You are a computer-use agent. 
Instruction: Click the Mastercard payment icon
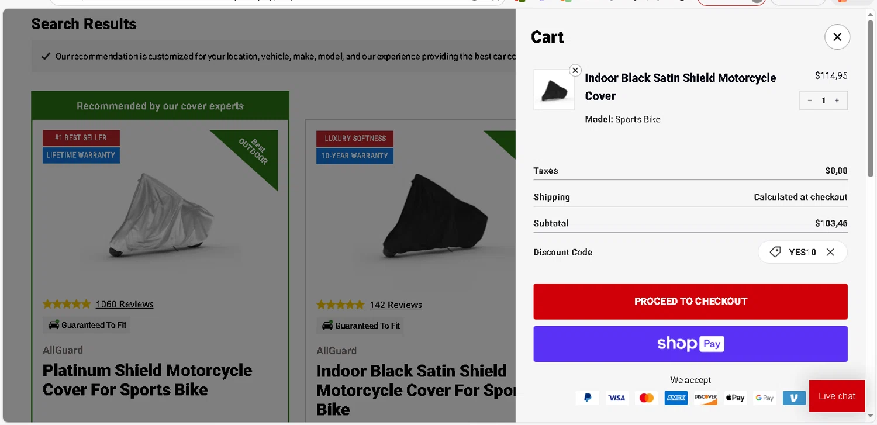click(x=646, y=398)
